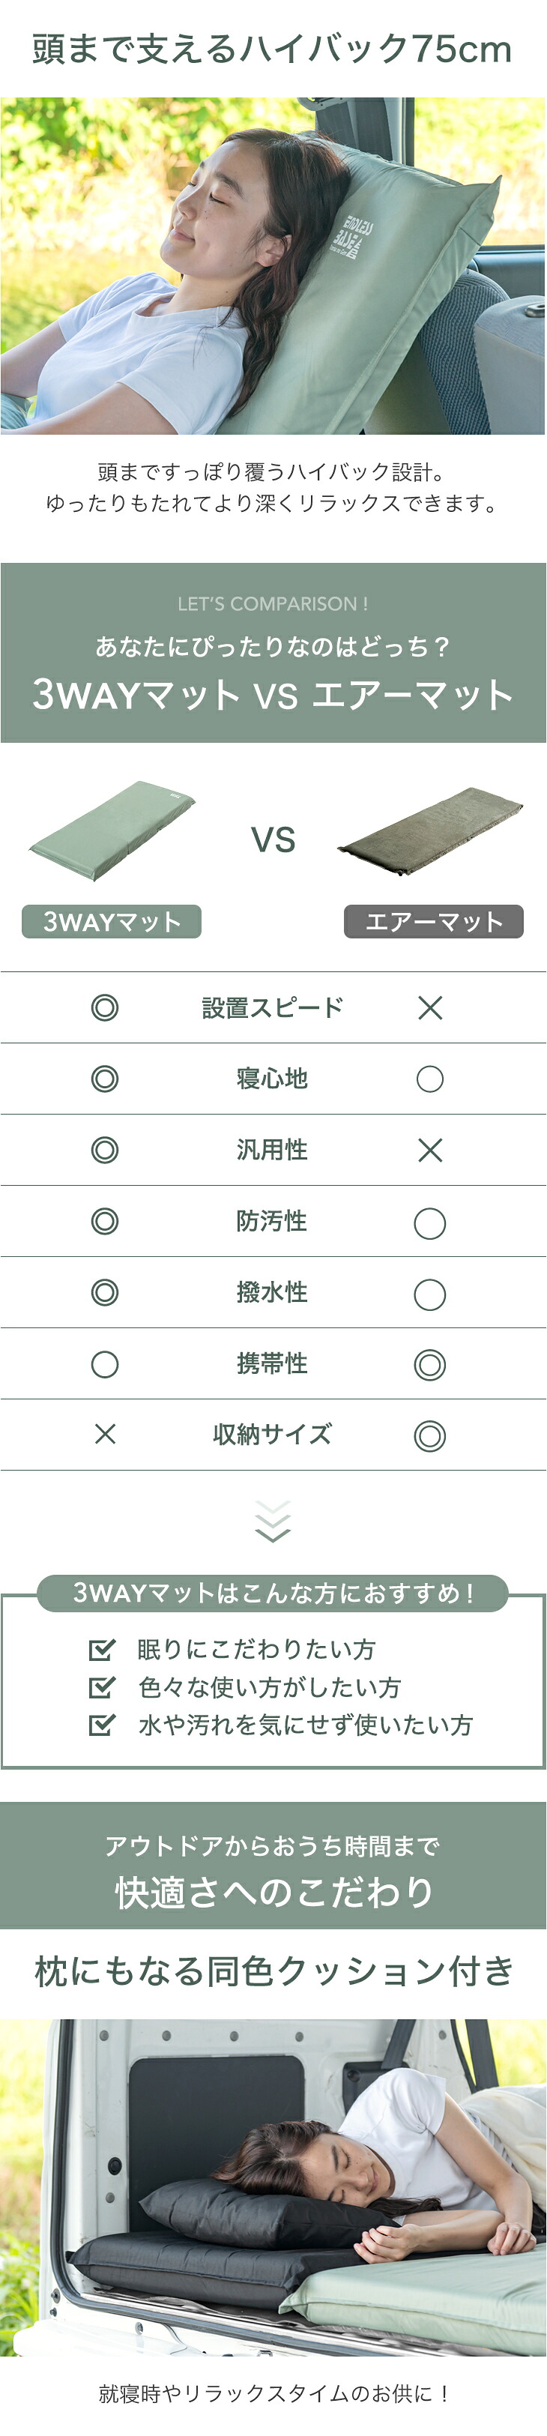This screenshot has width=547, height=2436.
Task: Select the 3WAYマットはこんな方におすすめ! heading tab
Action: click(x=273, y=1594)
